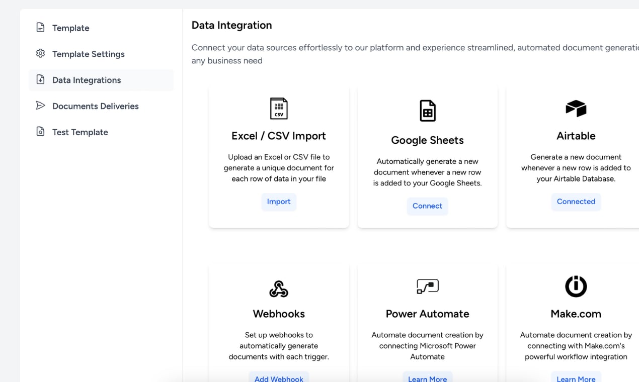Click the Template Settings gear icon
The image size is (639, 382).
pos(41,54)
